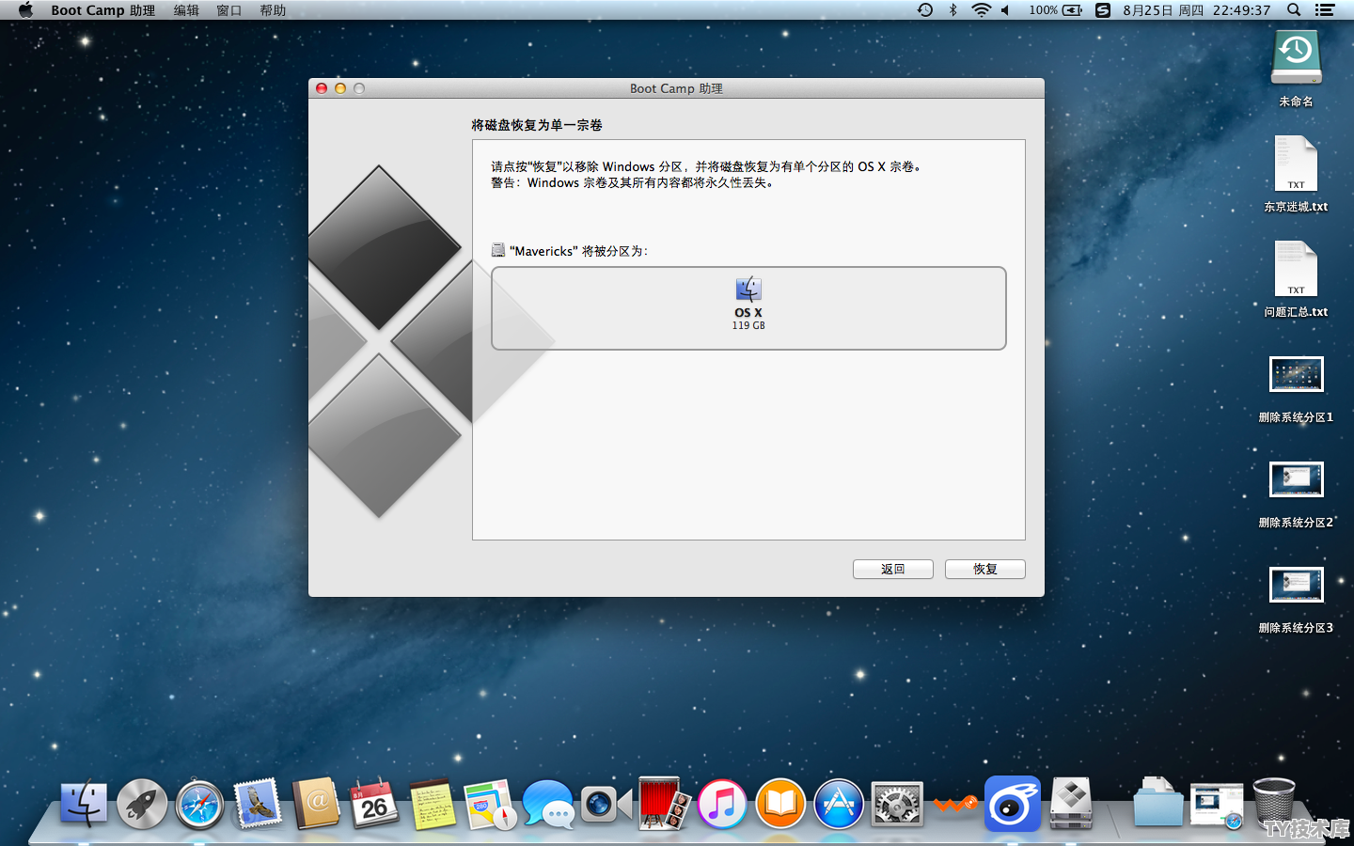1354x846 pixels.
Task: Click the battery status icon
Action: click(1072, 10)
